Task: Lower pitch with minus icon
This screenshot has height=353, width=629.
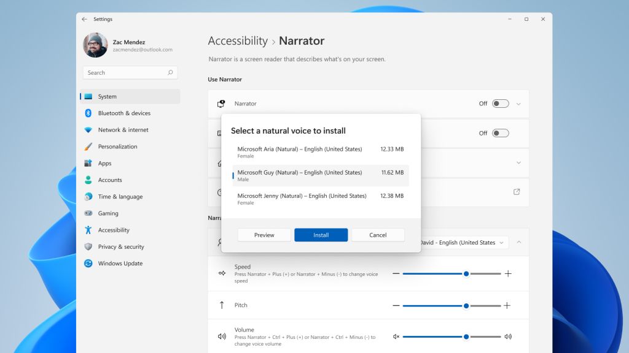Action: point(396,305)
